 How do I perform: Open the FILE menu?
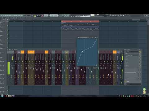click(1, 15)
